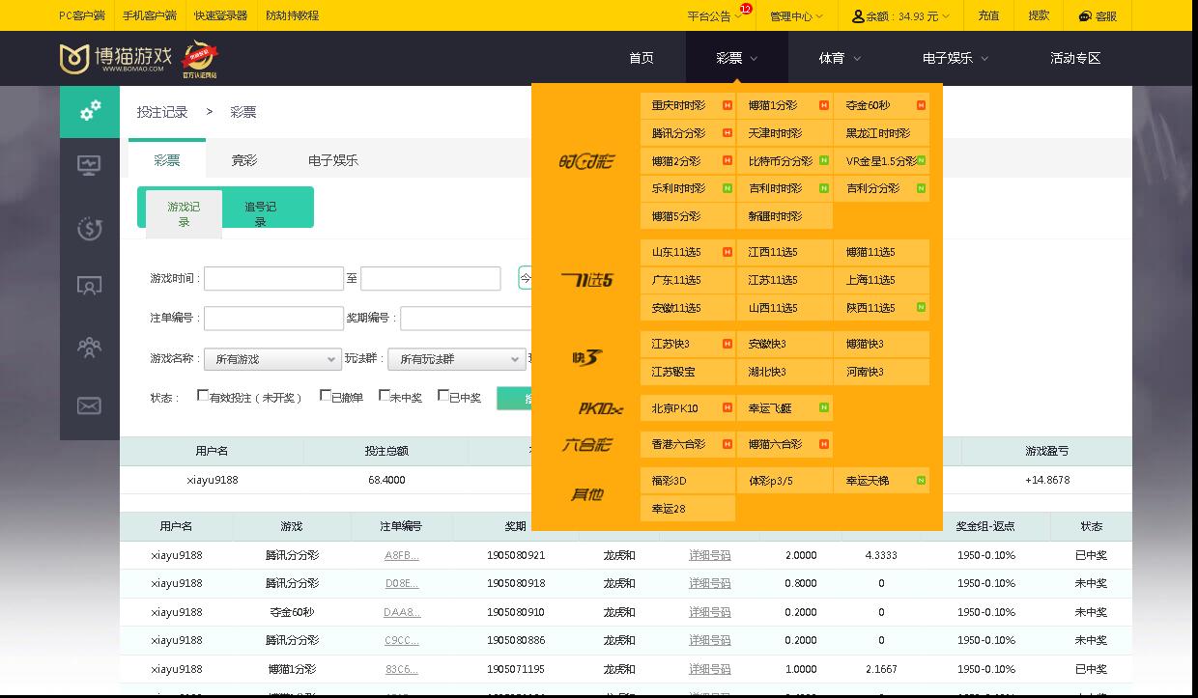Expand the 所有玩法群 dropdown
Image resolution: width=1198 pixels, height=698 pixels.
[x=456, y=358]
